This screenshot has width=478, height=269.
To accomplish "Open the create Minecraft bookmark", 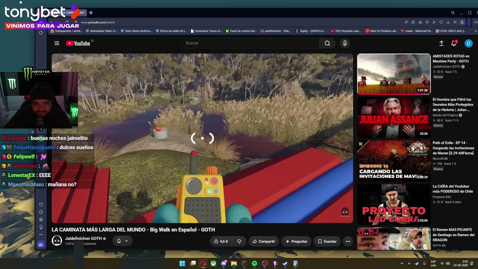I will click(416, 31).
